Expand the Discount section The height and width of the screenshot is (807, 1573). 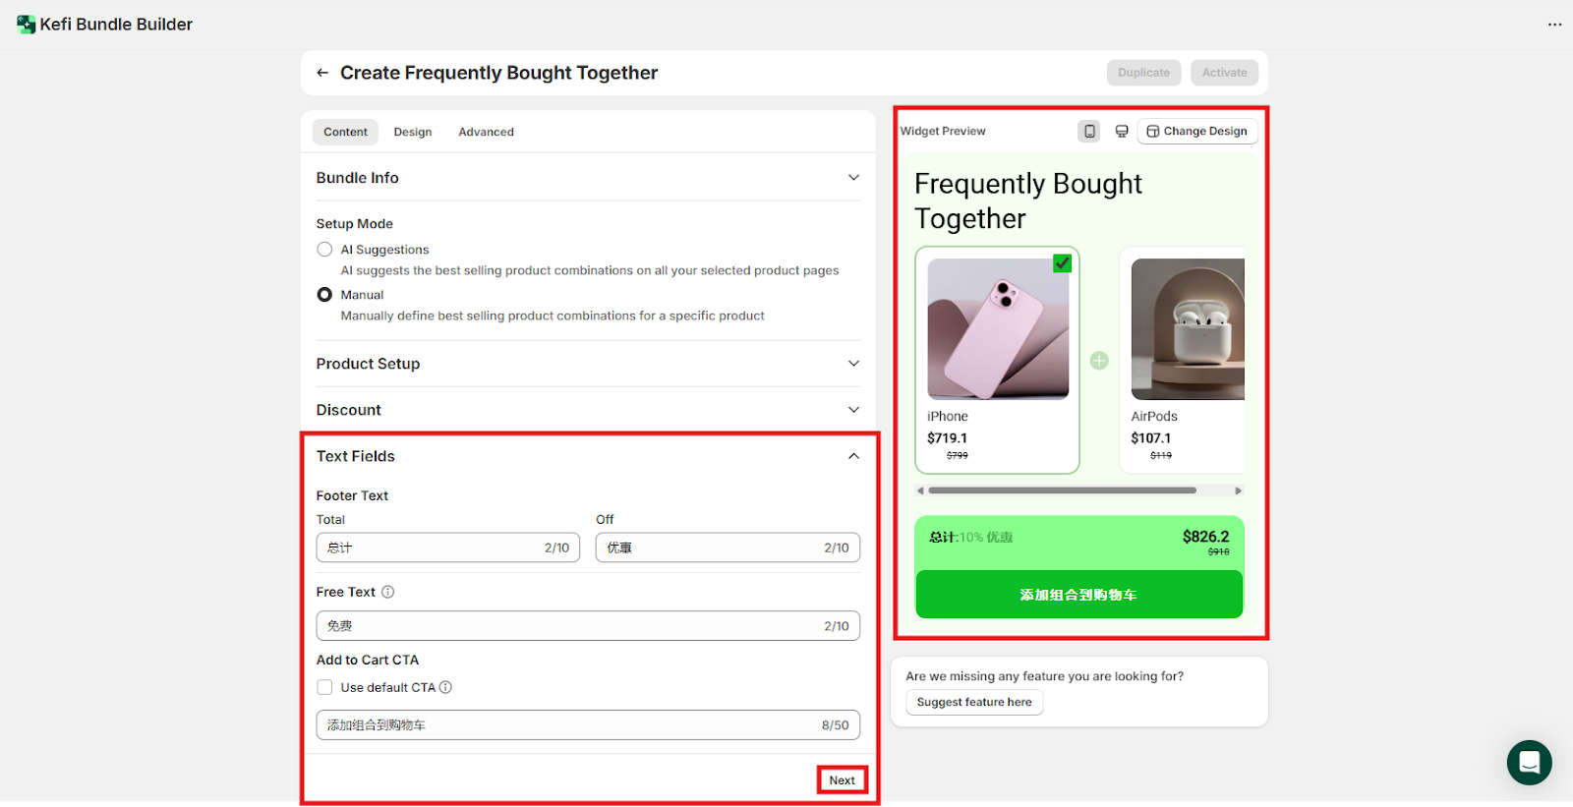click(x=853, y=410)
